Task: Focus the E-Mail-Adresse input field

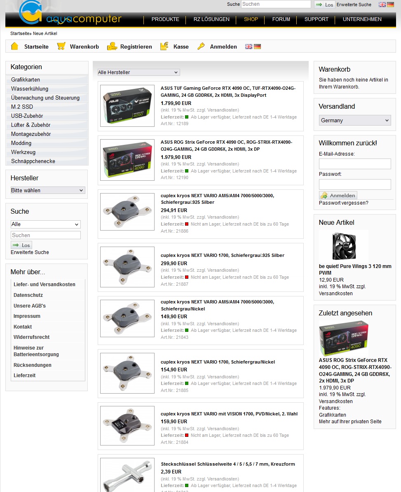Action: coord(355,164)
